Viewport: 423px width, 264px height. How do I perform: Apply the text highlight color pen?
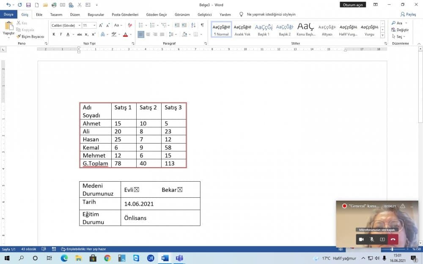tap(114, 34)
